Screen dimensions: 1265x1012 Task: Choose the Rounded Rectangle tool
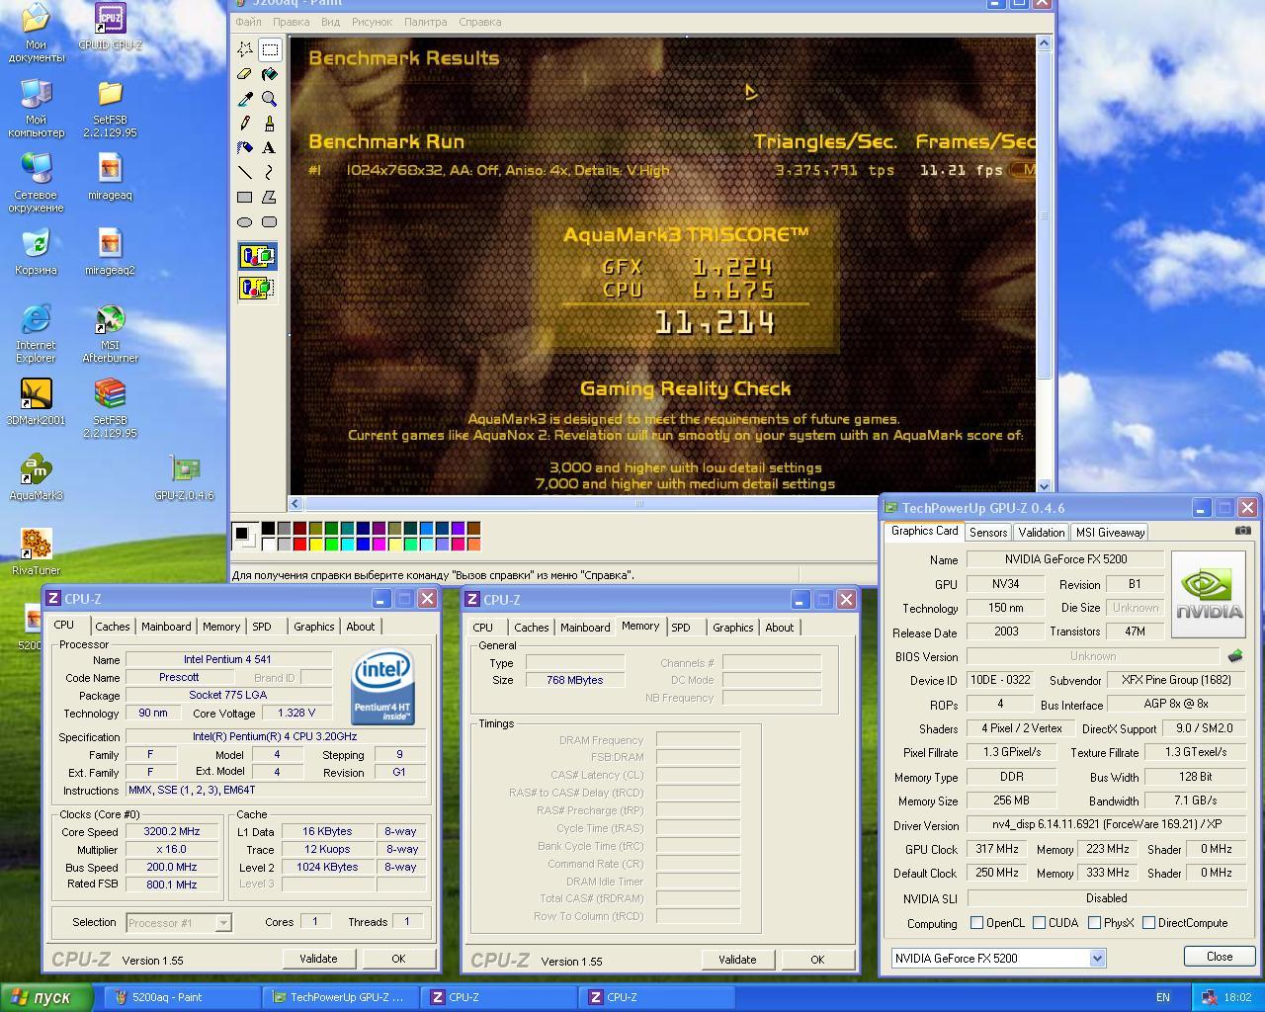(269, 222)
